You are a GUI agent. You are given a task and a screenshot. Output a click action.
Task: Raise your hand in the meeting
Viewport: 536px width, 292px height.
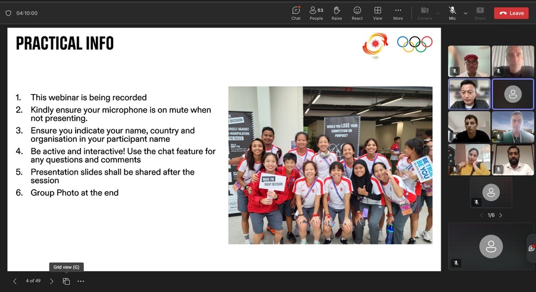[x=336, y=13]
